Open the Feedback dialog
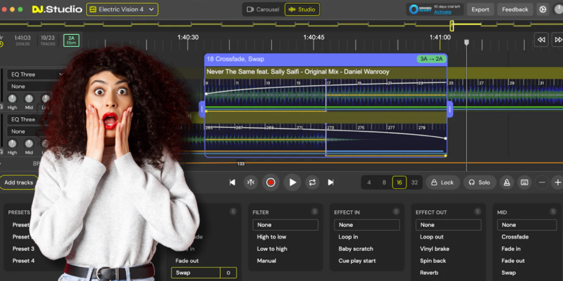 click(x=515, y=9)
